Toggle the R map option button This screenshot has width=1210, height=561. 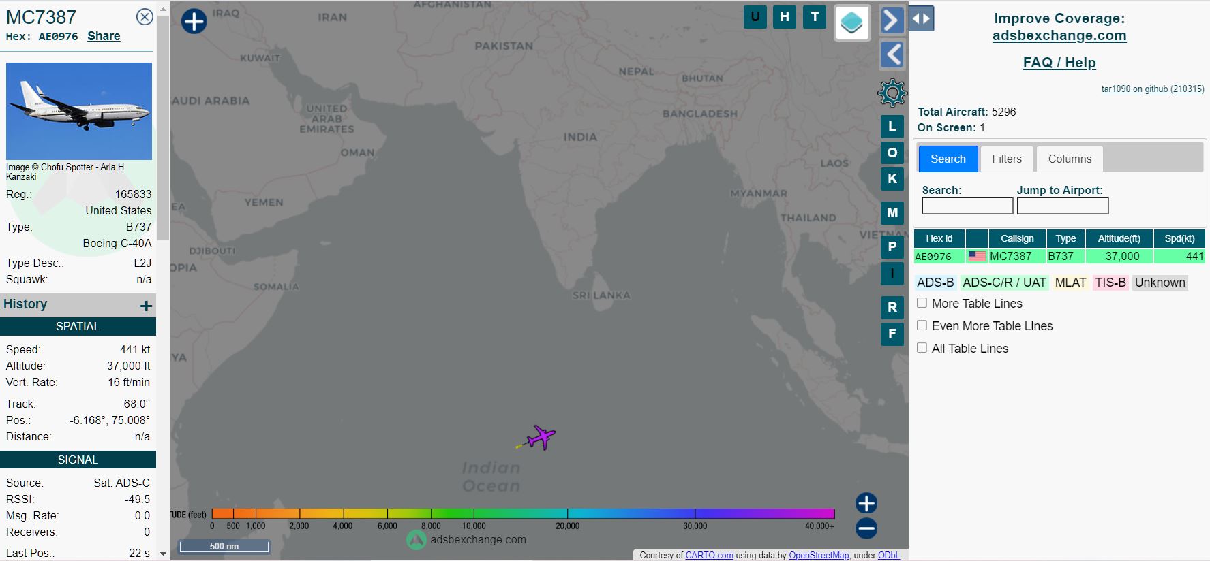[892, 308]
